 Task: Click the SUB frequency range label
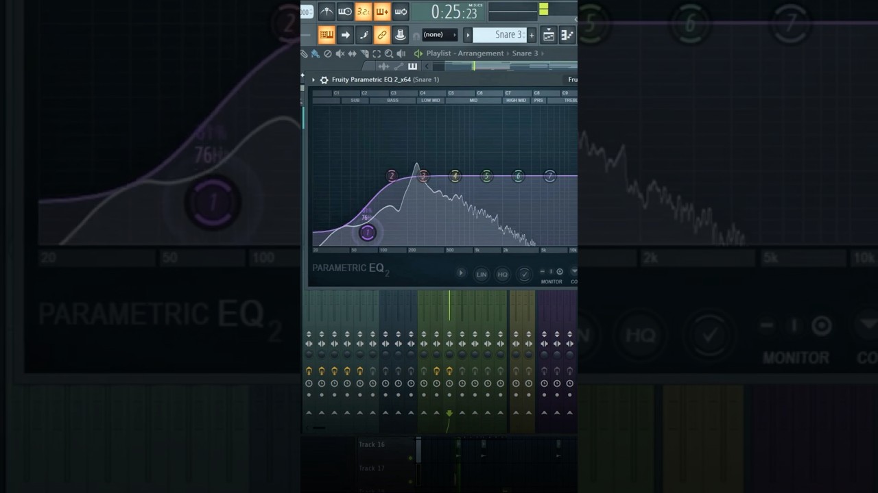click(x=355, y=101)
